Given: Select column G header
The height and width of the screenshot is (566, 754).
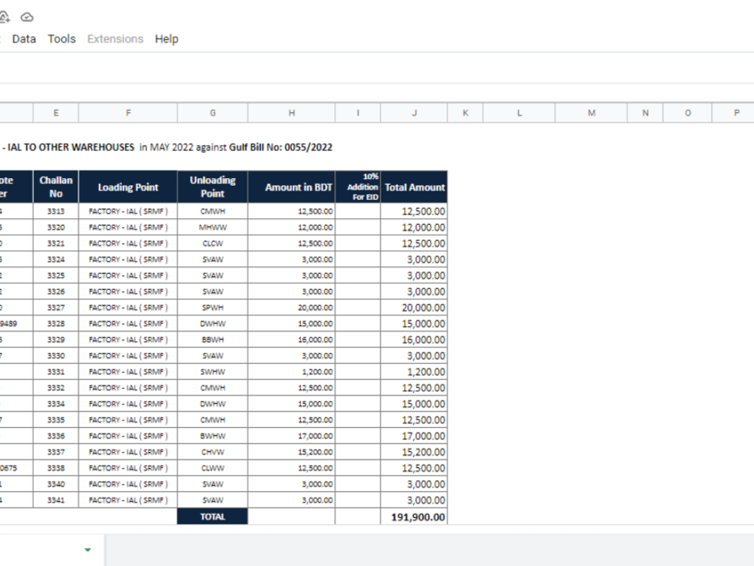Looking at the screenshot, I should coord(213,112).
